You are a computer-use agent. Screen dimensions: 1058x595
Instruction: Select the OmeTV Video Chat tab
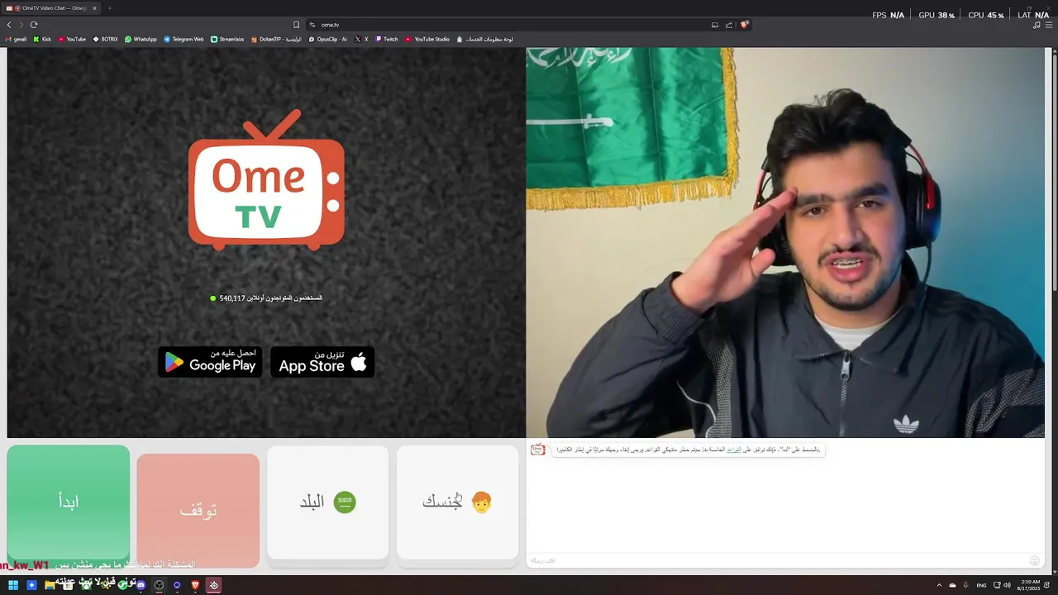[x=51, y=8]
